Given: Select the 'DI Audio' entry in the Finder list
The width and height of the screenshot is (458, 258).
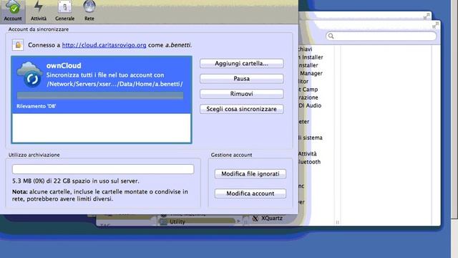Looking at the screenshot, I should point(310,105).
